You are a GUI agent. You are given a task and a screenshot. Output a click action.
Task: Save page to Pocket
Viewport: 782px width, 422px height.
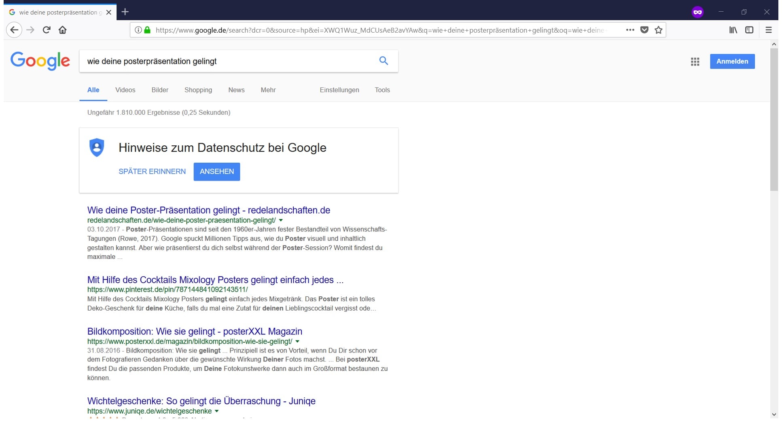point(644,30)
